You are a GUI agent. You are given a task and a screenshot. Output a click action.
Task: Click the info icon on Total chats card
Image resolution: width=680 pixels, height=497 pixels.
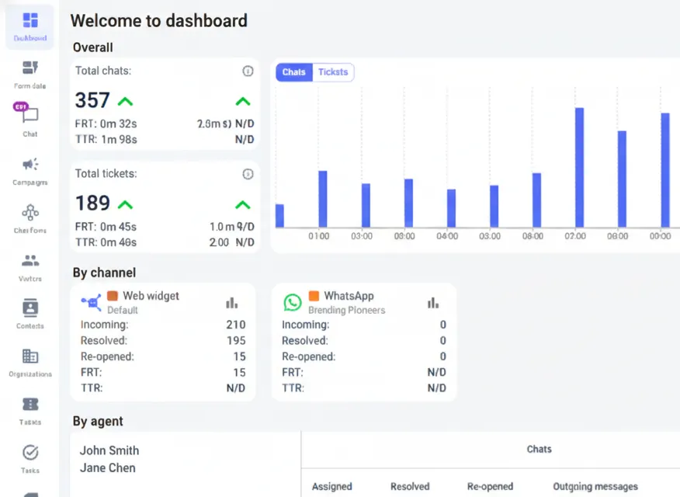pos(248,71)
